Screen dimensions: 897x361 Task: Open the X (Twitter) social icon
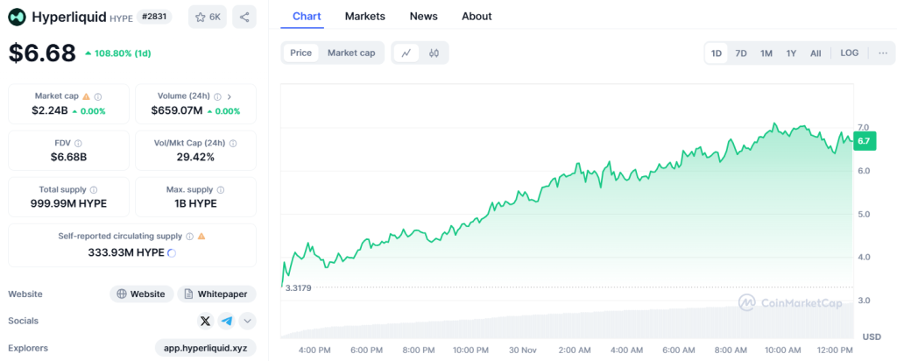(x=205, y=321)
